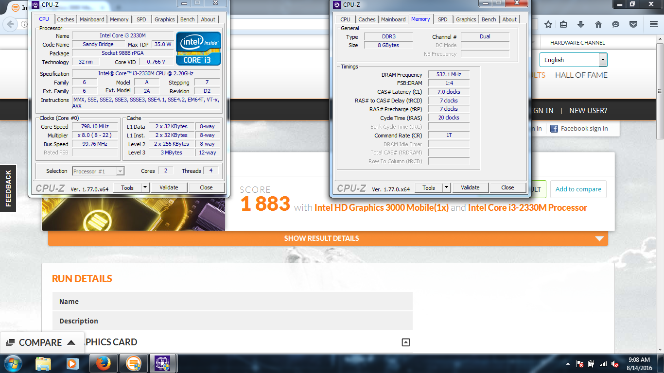Image resolution: width=664 pixels, height=373 pixels.
Task: Click the Firefox smiley chat icon
Action: coord(616,24)
